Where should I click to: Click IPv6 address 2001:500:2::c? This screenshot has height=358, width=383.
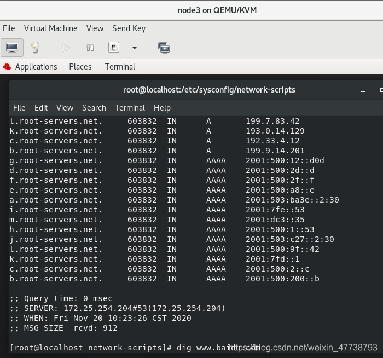(x=277, y=269)
